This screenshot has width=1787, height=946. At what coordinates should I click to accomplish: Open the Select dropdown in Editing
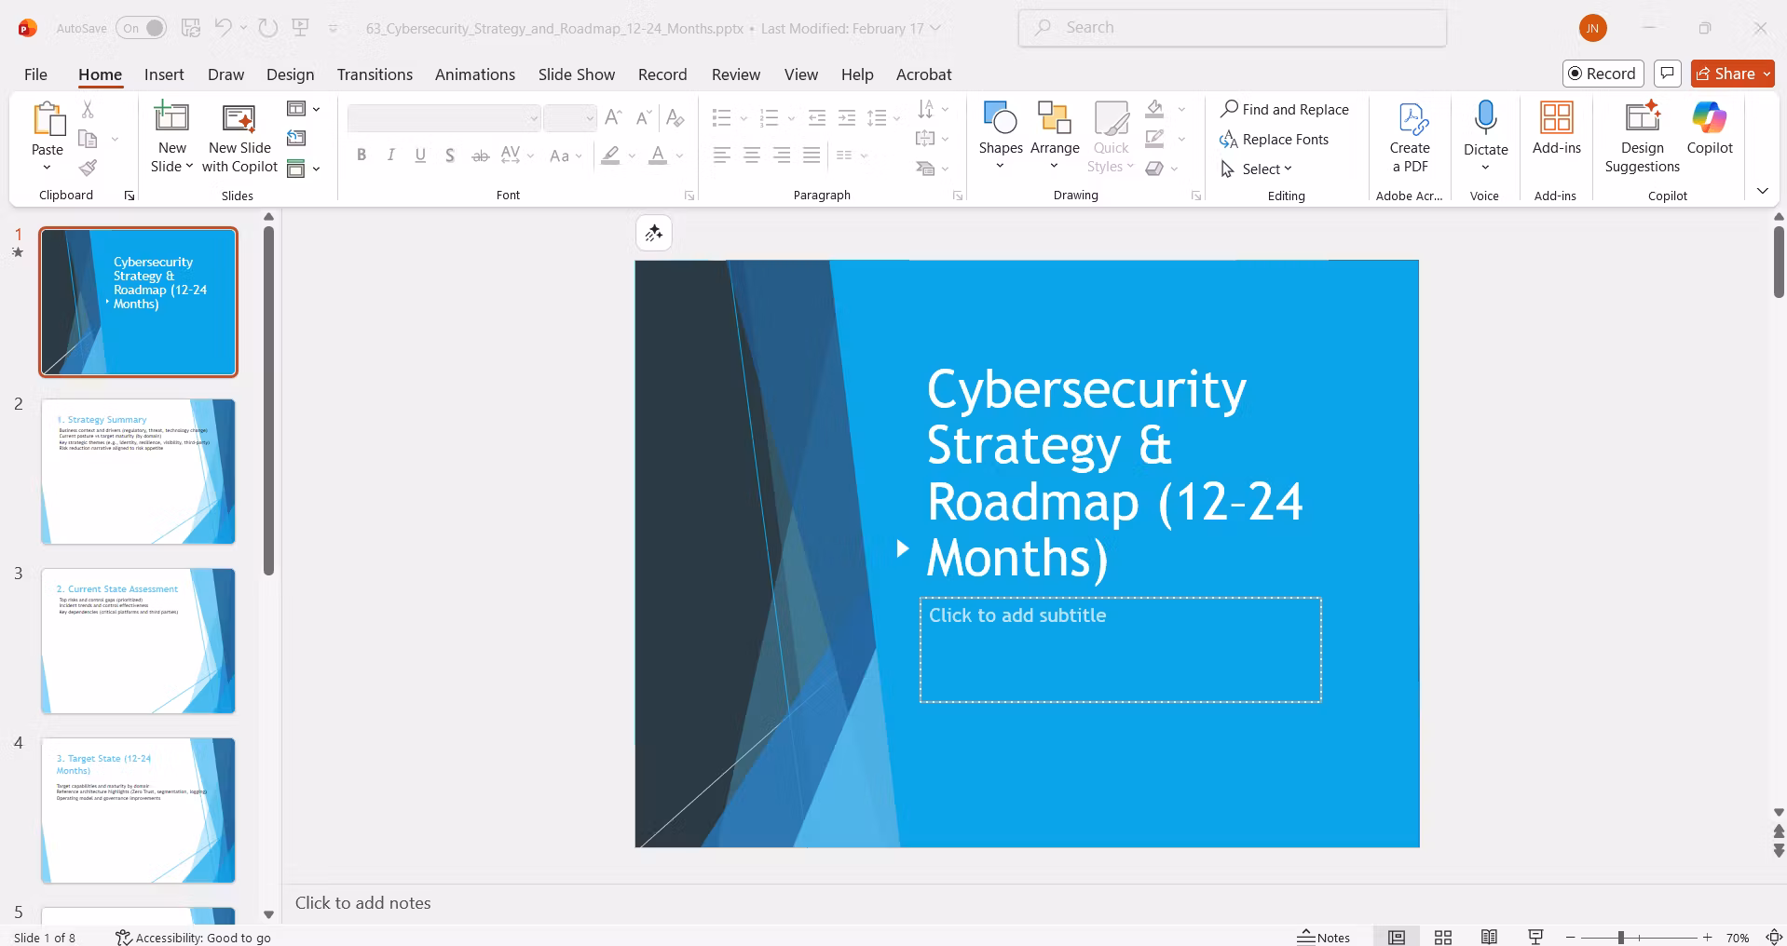pyautogui.click(x=1257, y=169)
